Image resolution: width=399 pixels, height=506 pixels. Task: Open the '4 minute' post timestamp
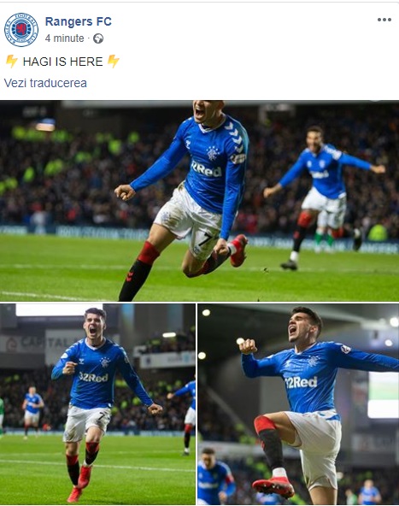click(x=65, y=38)
